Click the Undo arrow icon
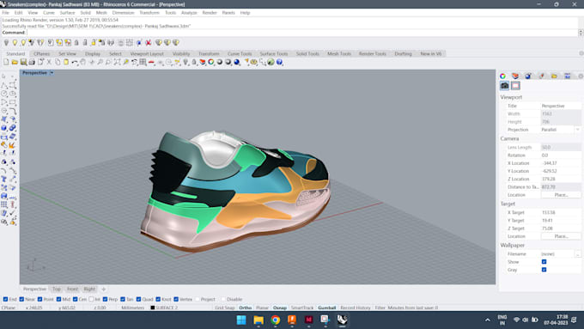Image resolution: width=584 pixels, height=329 pixels. tap(75, 62)
